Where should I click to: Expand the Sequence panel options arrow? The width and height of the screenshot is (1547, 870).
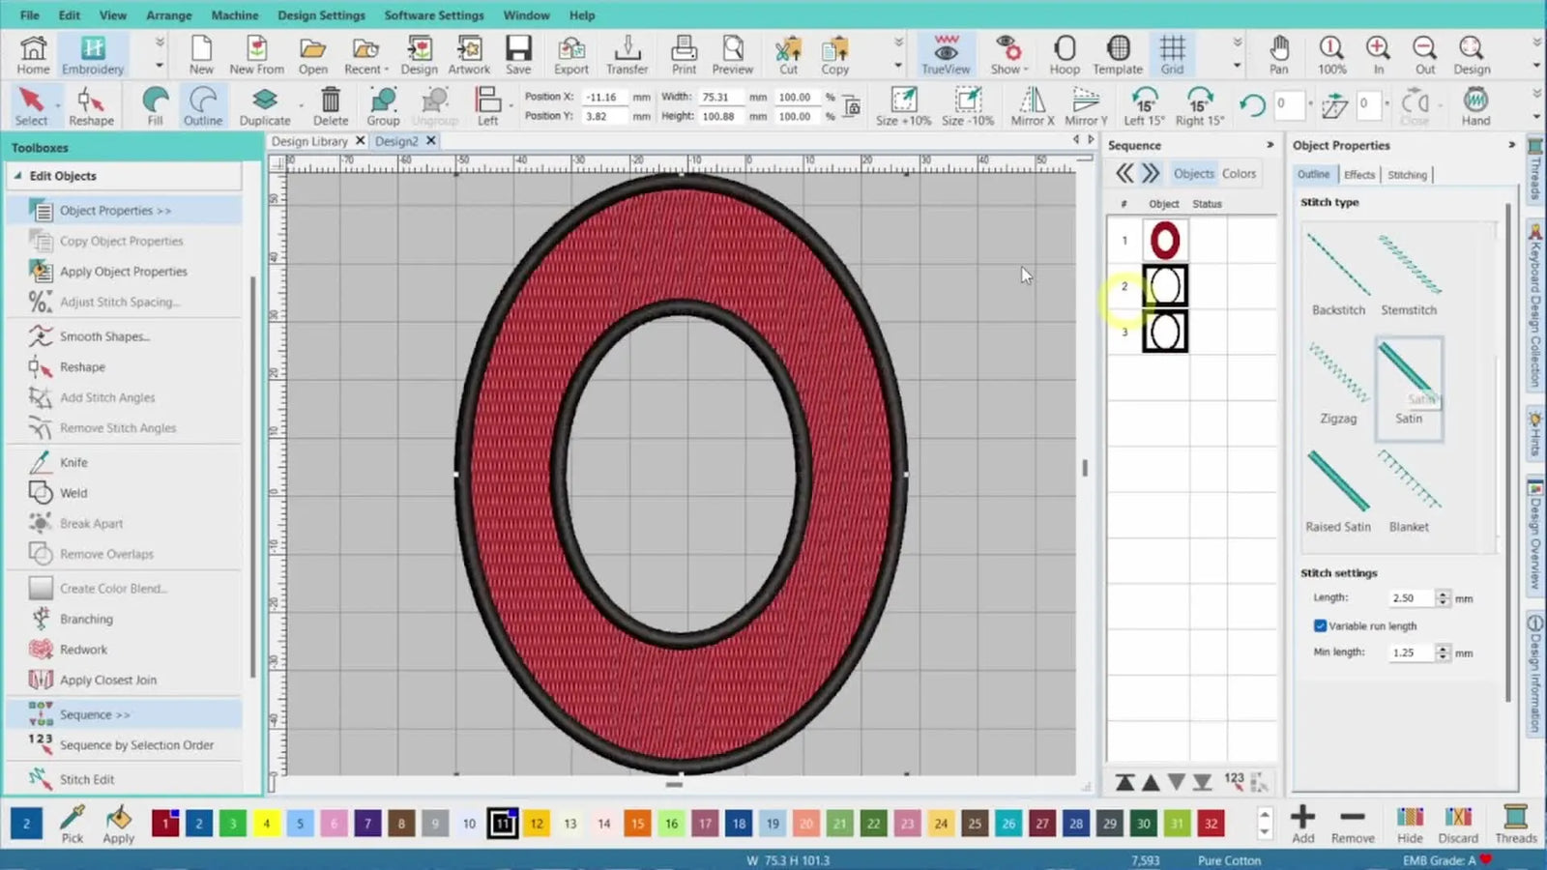point(1269,145)
